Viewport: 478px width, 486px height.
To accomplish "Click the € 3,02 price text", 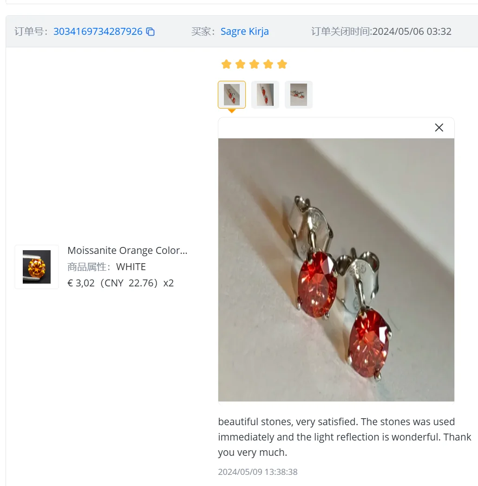I will click(x=81, y=283).
